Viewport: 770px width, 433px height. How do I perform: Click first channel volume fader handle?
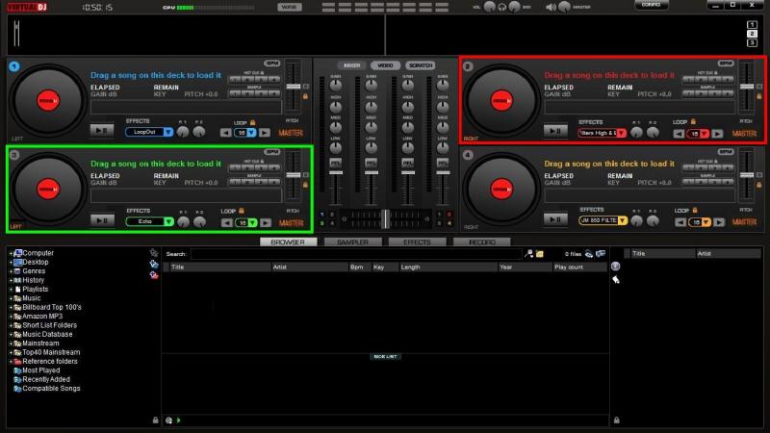click(x=336, y=173)
